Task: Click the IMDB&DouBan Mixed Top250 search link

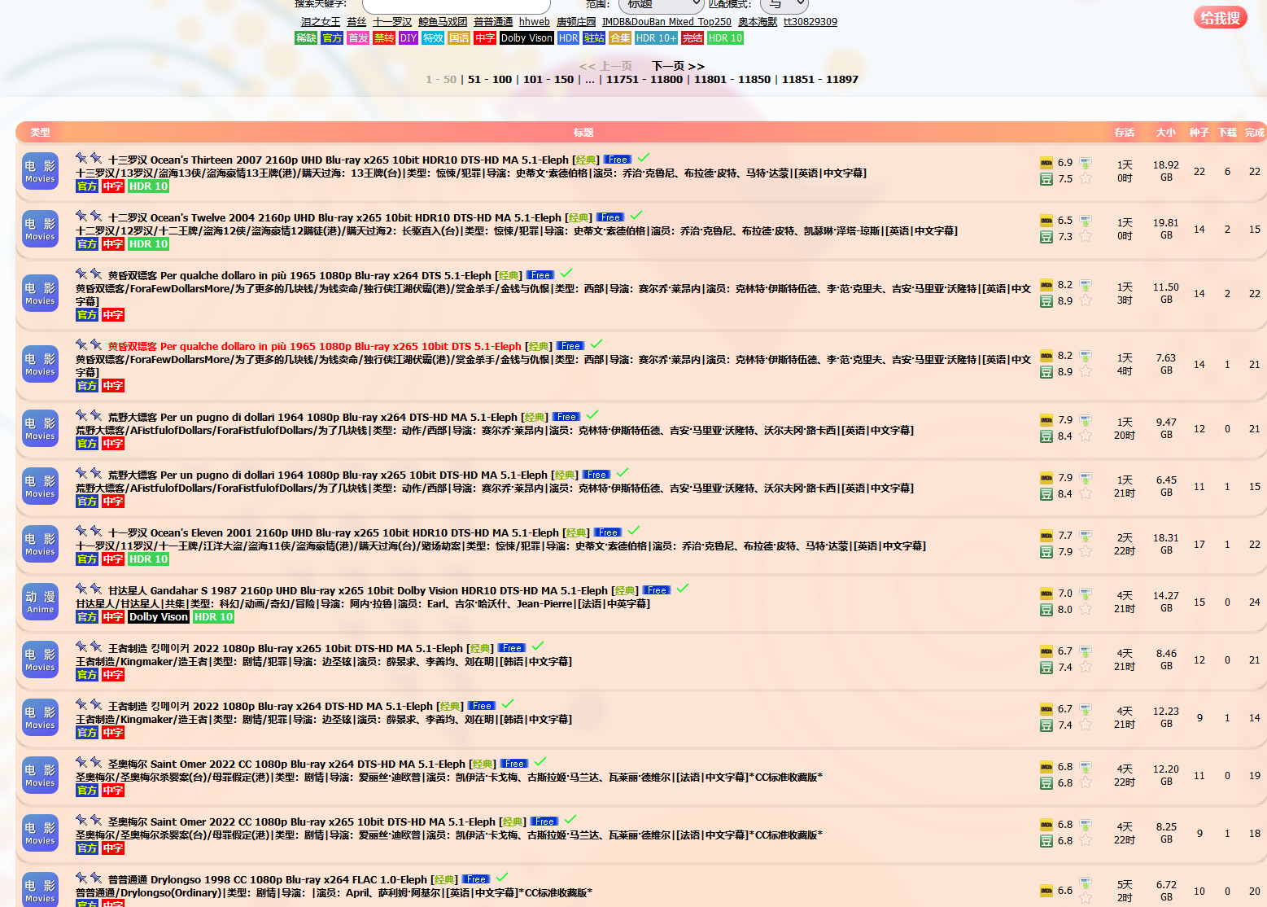Action: tap(666, 22)
